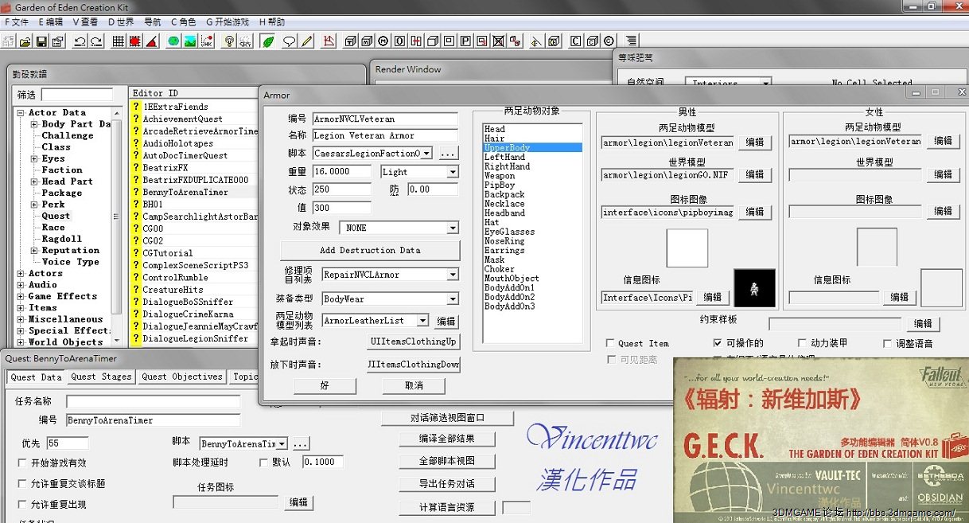The height and width of the screenshot is (523, 969).
Task: Click the speech bubble dialogue toolbar icon
Action: tap(290, 41)
